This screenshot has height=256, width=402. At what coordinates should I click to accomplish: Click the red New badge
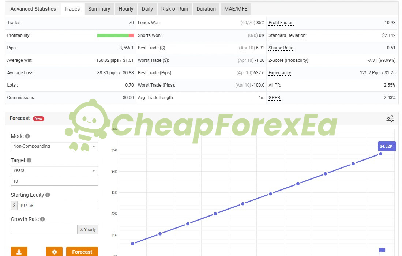[x=38, y=118]
